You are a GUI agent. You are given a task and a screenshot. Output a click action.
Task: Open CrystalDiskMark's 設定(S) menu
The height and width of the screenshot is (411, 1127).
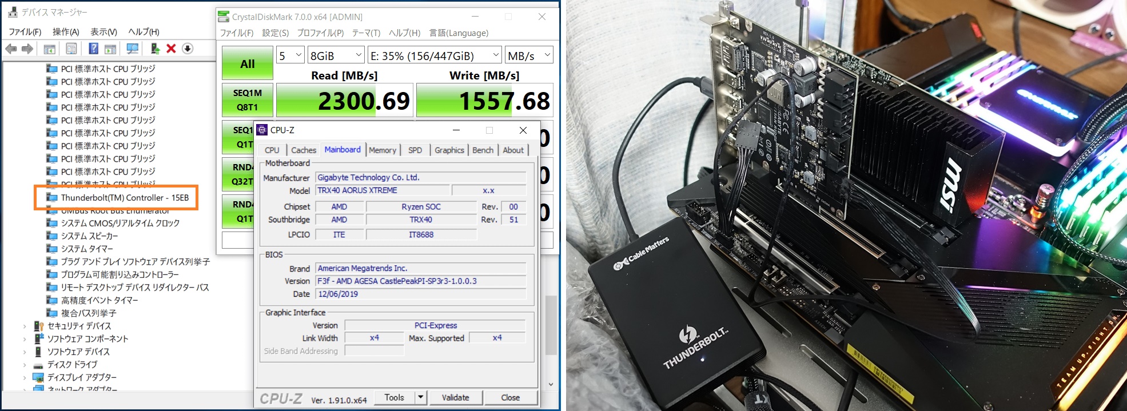[276, 33]
